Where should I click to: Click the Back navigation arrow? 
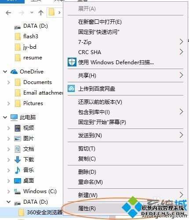[8, 13]
